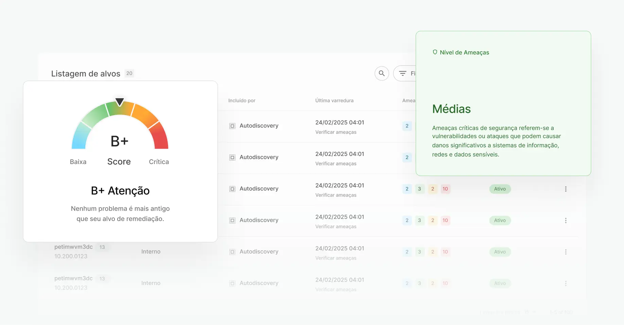Select the topmost Ativo status badge
This screenshot has width=624, height=325.
[x=500, y=189]
